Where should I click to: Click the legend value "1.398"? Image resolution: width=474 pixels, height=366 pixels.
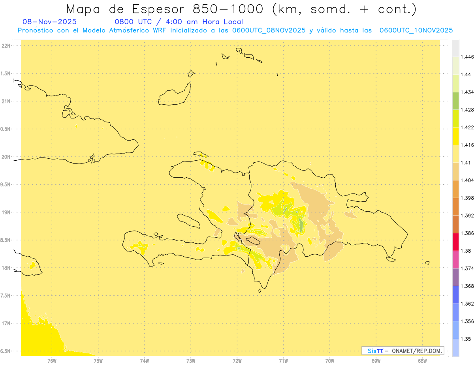(x=468, y=198)
